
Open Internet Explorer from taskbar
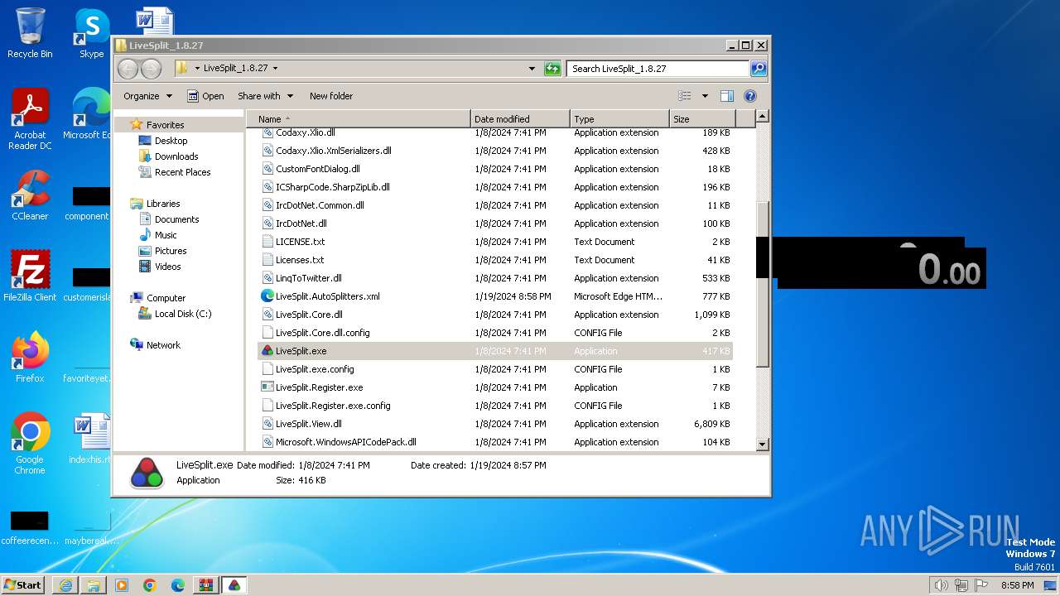point(65,585)
